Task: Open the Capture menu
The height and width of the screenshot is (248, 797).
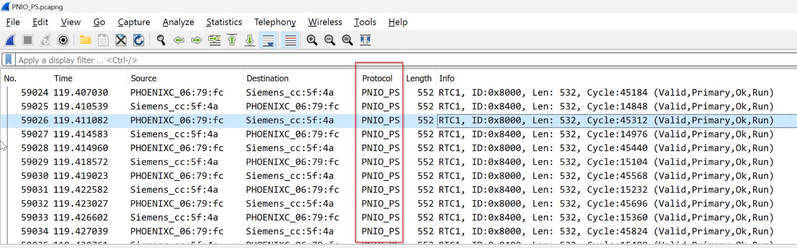Action: coord(134,22)
